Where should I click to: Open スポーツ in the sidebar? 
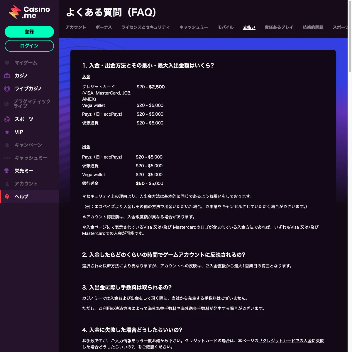click(29, 119)
